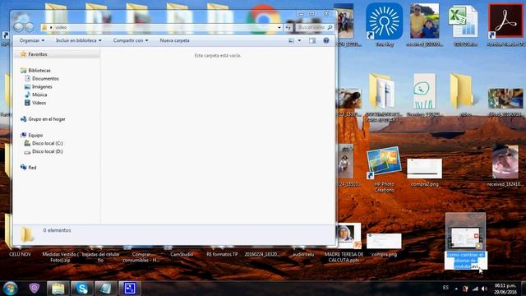The width and height of the screenshot is (526, 296).
Task: Open Skype from the taskbar
Action: 82,289
